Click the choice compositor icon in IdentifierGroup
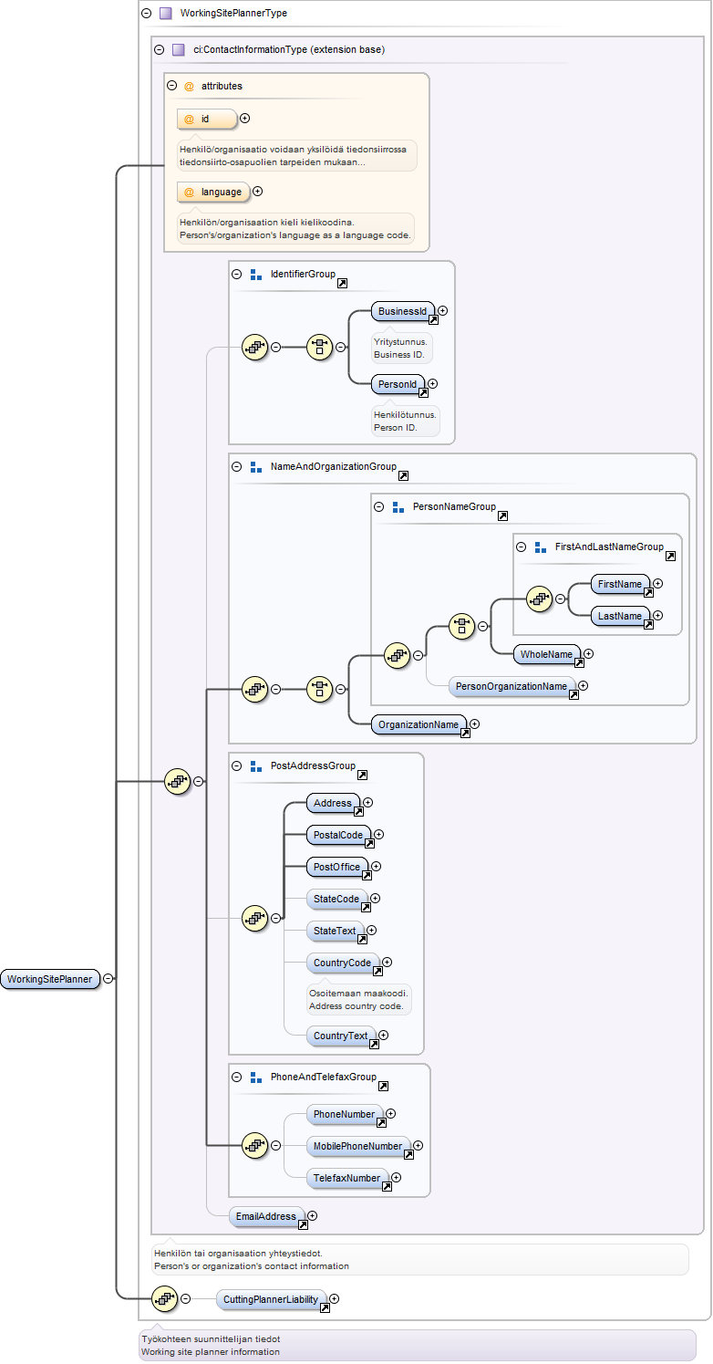The image size is (713, 1364). tap(319, 347)
